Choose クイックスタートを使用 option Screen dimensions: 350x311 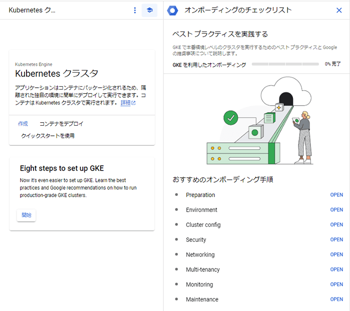[x=47, y=136]
